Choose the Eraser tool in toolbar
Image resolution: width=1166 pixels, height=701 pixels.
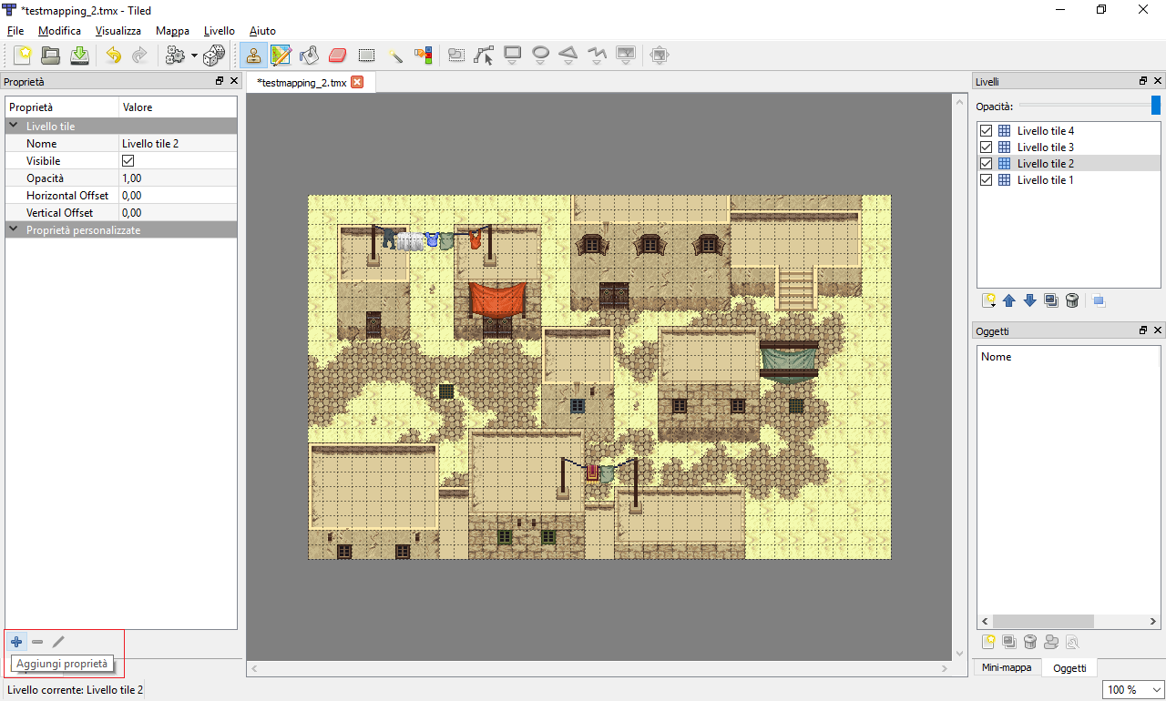click(337, 56)
